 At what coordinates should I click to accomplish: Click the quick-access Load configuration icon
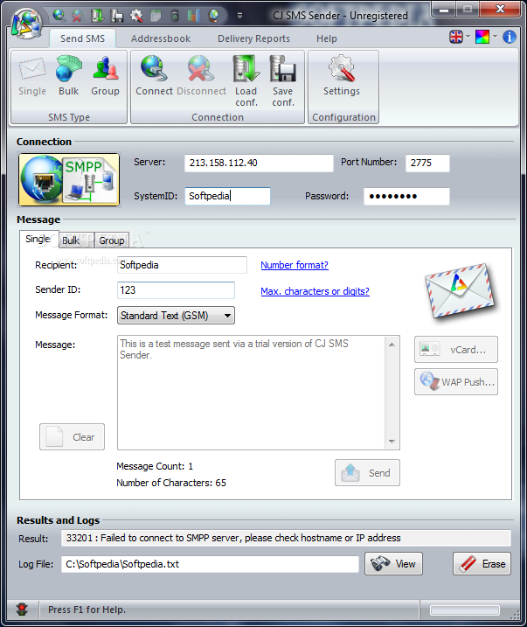[x=97, y=15]
